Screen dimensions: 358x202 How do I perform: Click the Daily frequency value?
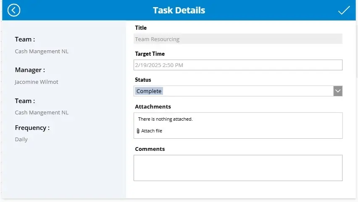tap(21, 140)
